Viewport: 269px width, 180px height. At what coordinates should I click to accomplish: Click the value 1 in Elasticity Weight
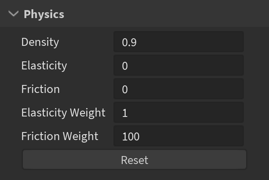point(125,113)
